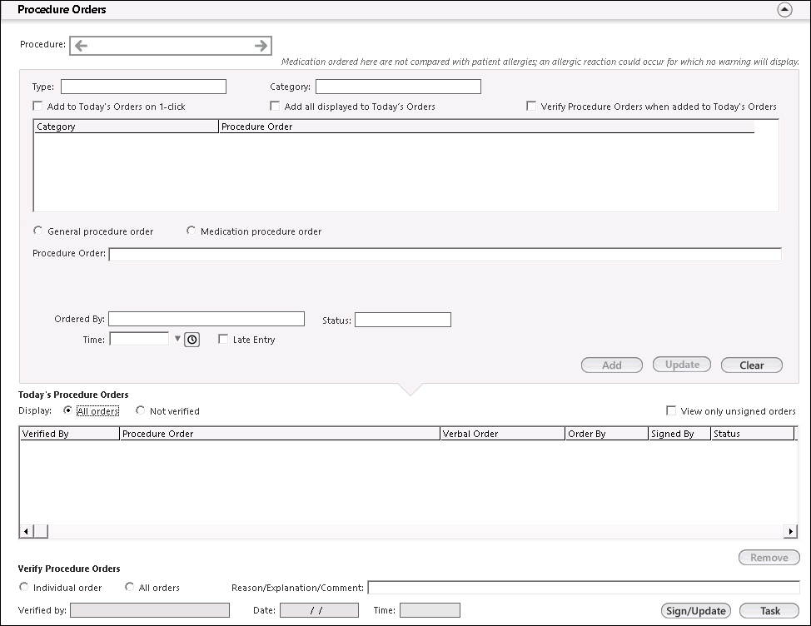This screenshot has height=626, width=811.
Task: Check Add all displayed to Today's Orders
Action: tap(275, 107)
